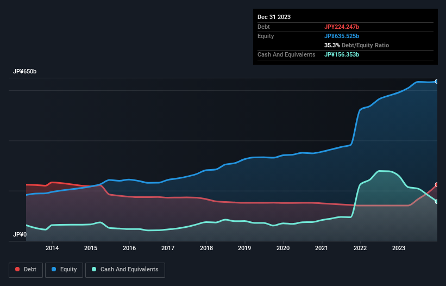Click the tooltip Cash value JP¥156.353b
The height and width of the screenshot is (286, 446).
pos(341,54)
